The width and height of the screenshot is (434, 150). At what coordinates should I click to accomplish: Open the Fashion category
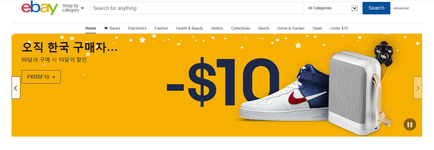(x=161, y=28)
